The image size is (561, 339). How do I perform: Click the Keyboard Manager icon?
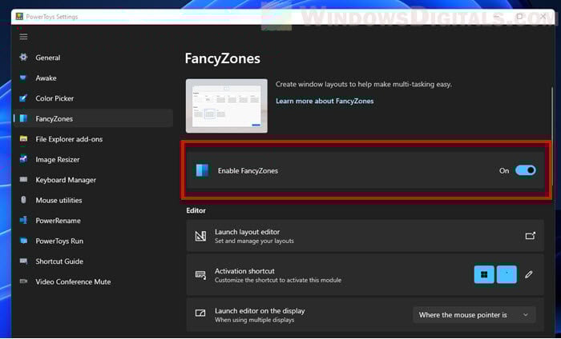23,179
